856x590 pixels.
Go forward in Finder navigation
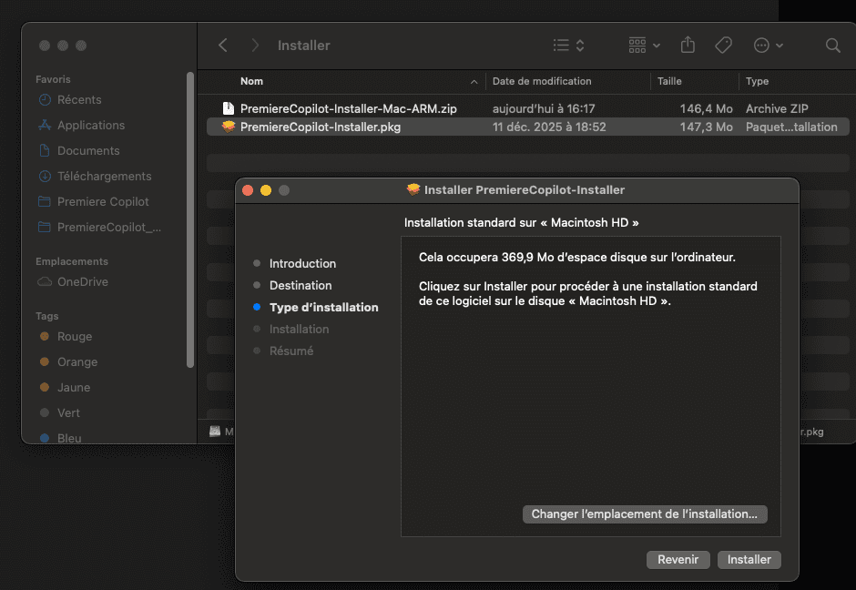point(255,46)
